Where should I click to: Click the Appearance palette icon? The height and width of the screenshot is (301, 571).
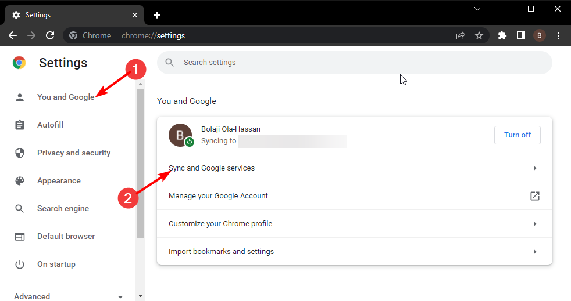pos(20,181)
